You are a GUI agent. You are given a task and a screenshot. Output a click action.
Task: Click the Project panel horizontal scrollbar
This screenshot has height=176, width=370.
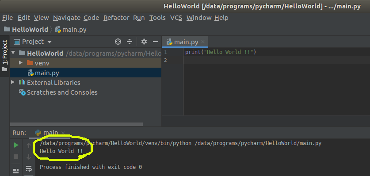click(76, 124)
